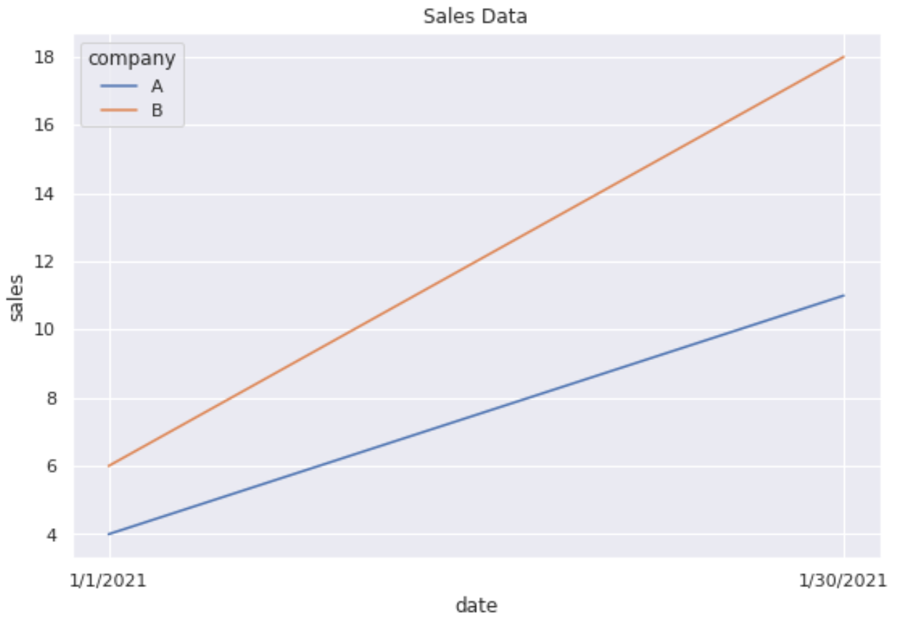Select the legend title 'company'
Image resolution: width=900 pixels, height=627 pixels.
click(132, 59)
